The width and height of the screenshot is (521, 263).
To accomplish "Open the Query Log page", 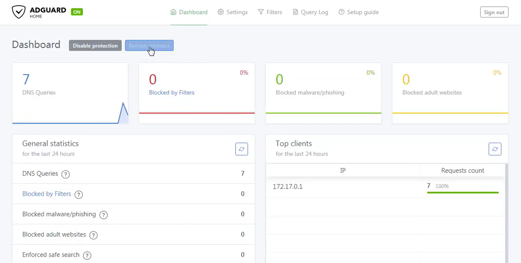I will coord(314,12).
